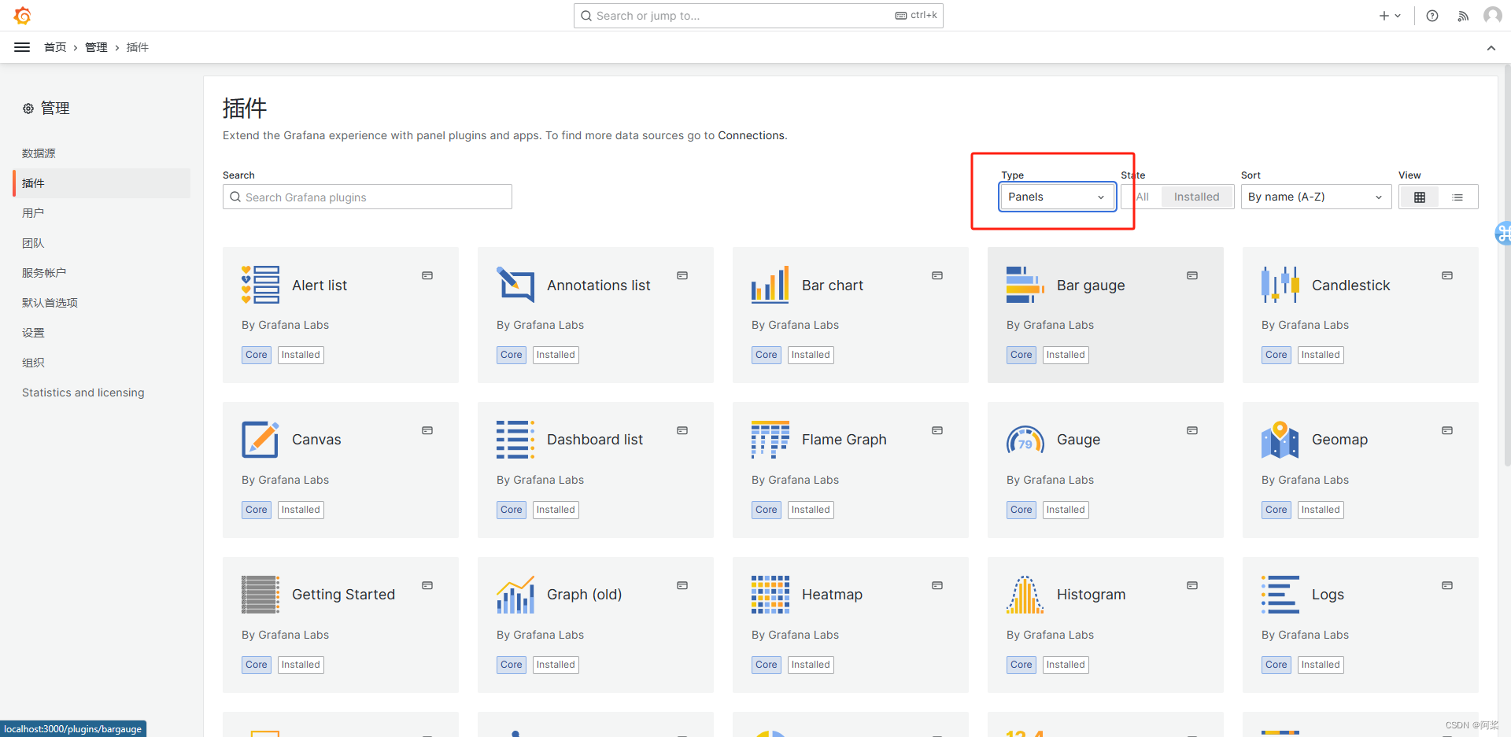Open the hamburger navigation menu
The height and width of the screenshot is (737, 1511).
pyautogui.click(x=22, y=47)
